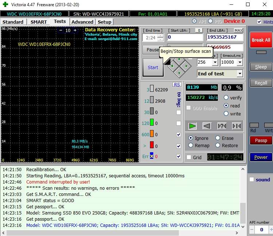Toggle the sound checkbox

tap(251, 180)
